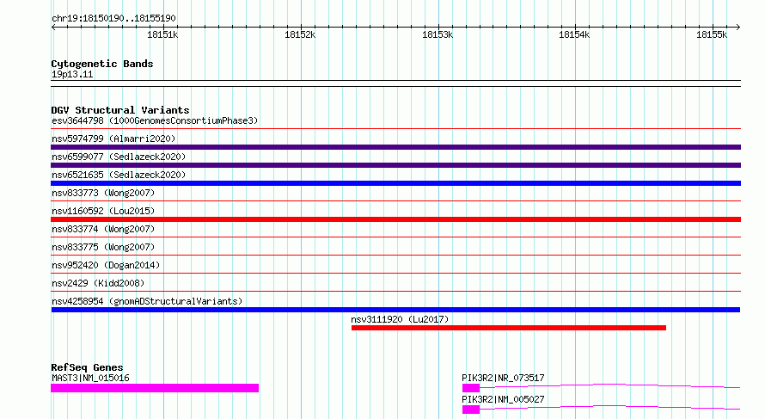Click the purple bar under nsv6599077
The image size is (765, 419).
[395, 165]
